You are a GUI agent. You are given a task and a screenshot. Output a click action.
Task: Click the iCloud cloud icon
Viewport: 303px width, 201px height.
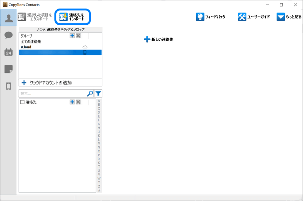(85, 47)
